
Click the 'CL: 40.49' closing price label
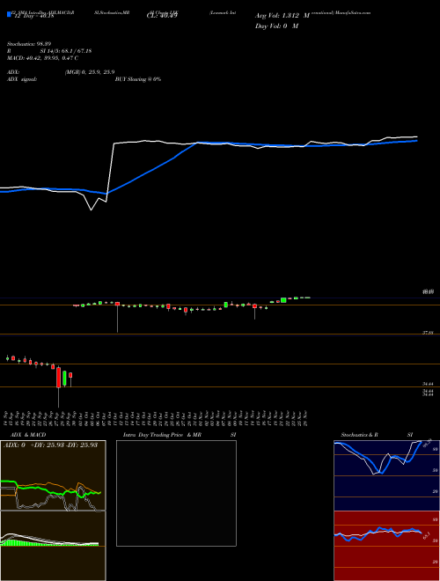[x=162, y=16]
